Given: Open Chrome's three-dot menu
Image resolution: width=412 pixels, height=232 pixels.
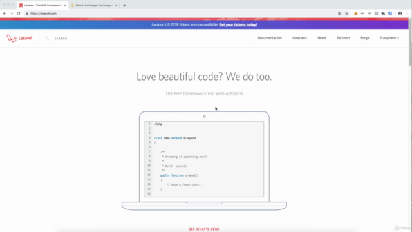Looking at the screenshot, I should (407, 14).
